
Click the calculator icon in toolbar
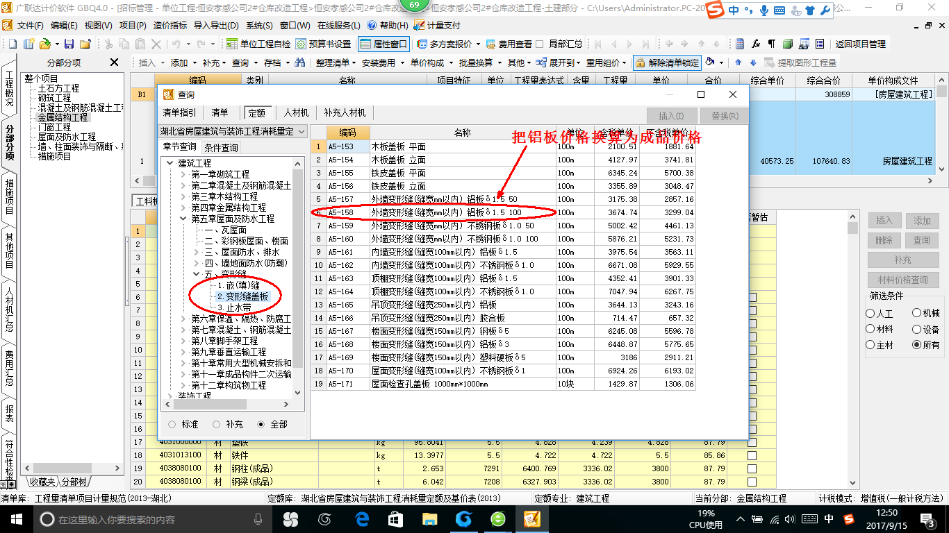739,44
